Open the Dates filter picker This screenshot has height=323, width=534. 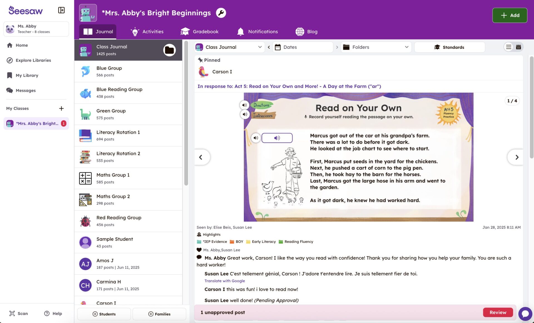303,47
